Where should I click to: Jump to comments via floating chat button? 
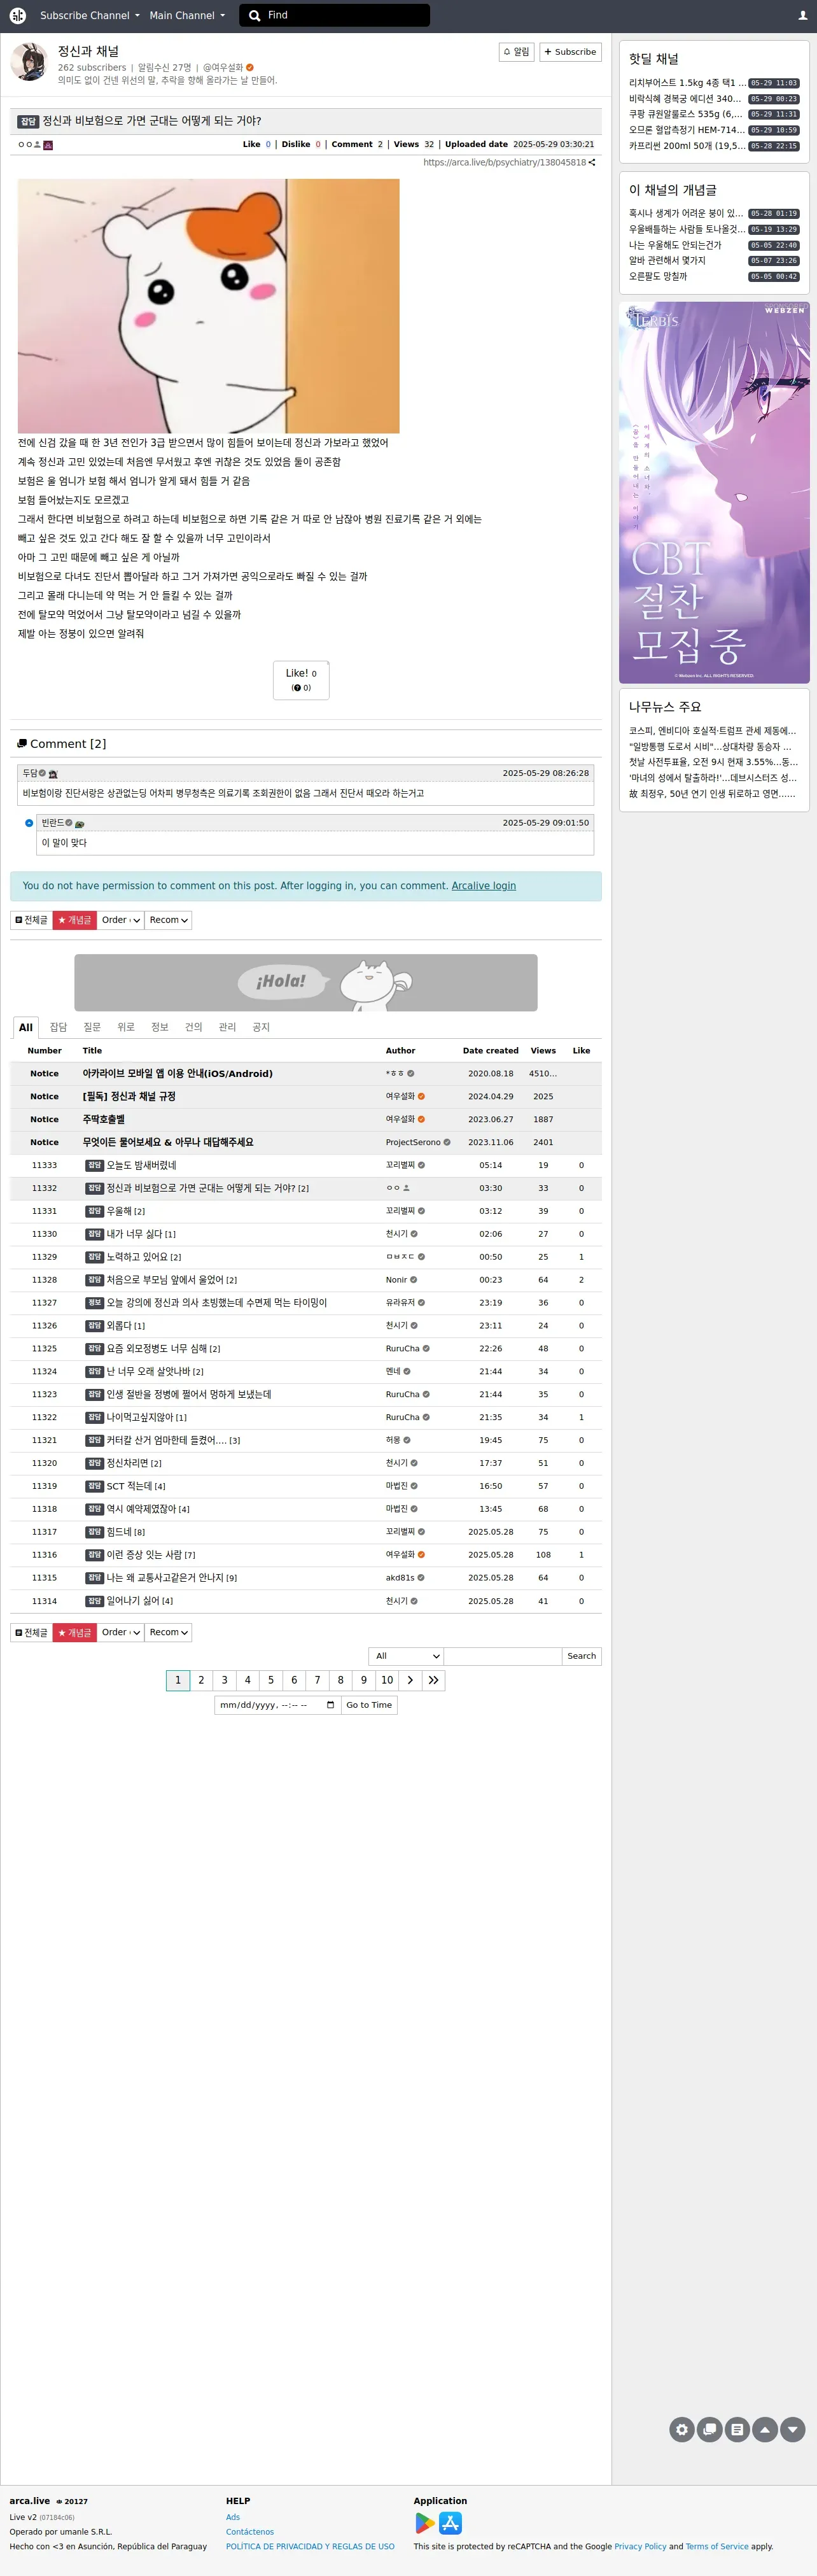(x=710, y=2428)
